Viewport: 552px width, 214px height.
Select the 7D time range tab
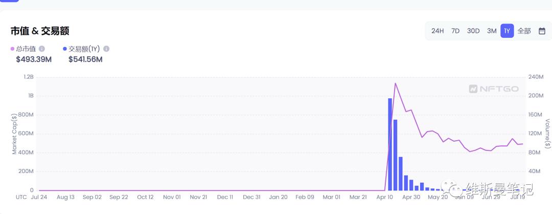point(455,31)
